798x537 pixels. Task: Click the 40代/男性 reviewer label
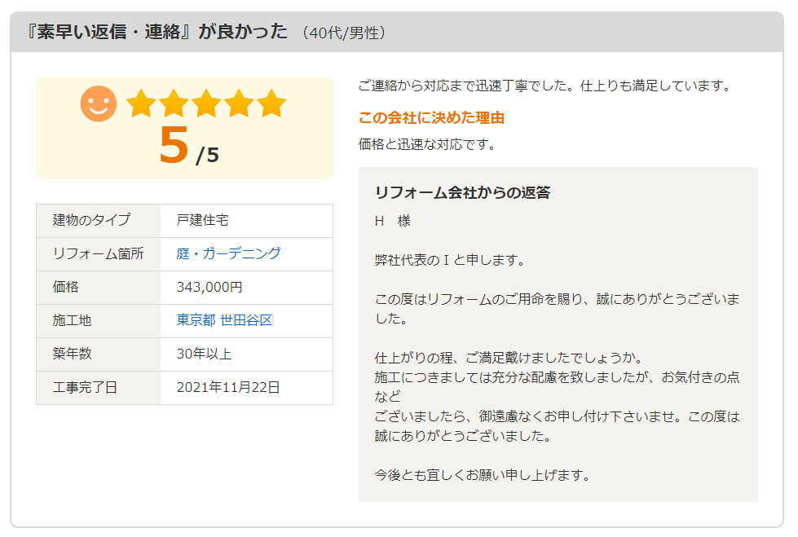[344, 33]
